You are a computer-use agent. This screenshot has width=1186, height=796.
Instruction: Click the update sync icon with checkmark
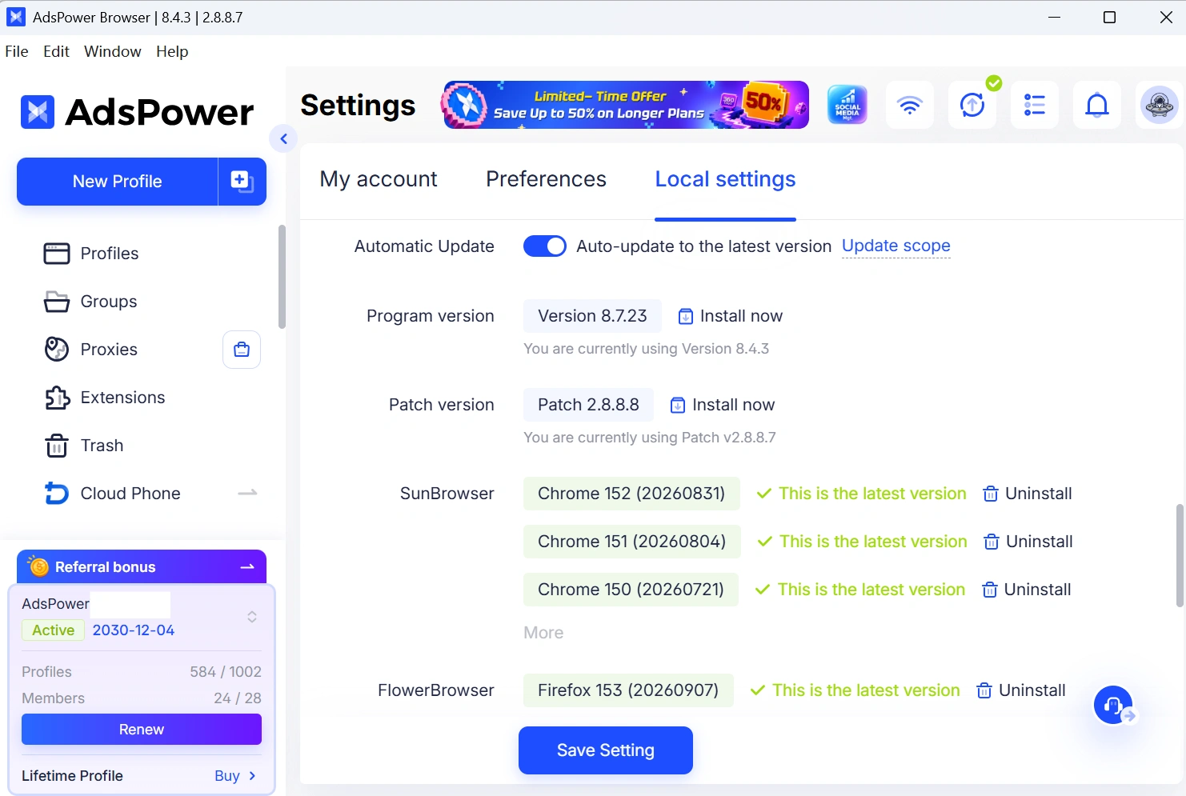[972, 105]
